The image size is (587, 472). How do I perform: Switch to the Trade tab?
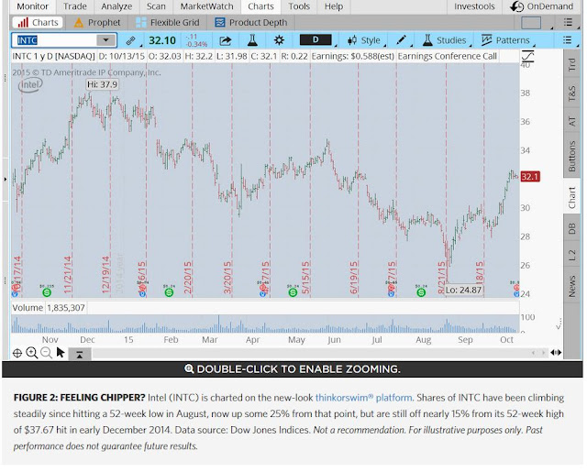click(x=75, y=6)
